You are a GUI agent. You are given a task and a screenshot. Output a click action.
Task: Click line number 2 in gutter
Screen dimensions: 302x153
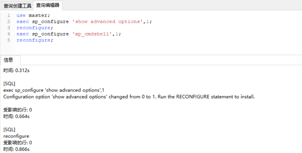[9, 21]
